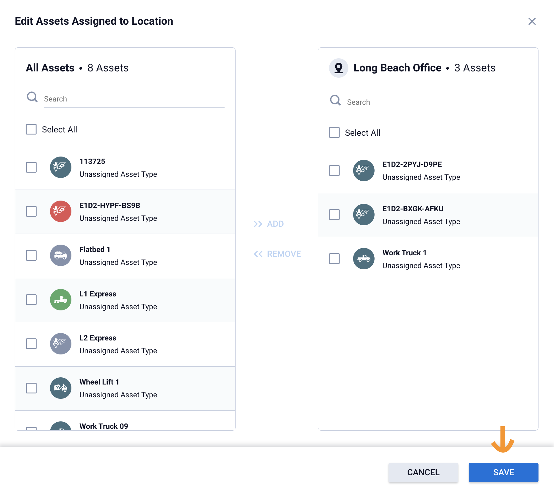Click the red E1D2-HYPF-BS9B asset icon
Screen dimensions: 554x497
(x=61, y=211)
